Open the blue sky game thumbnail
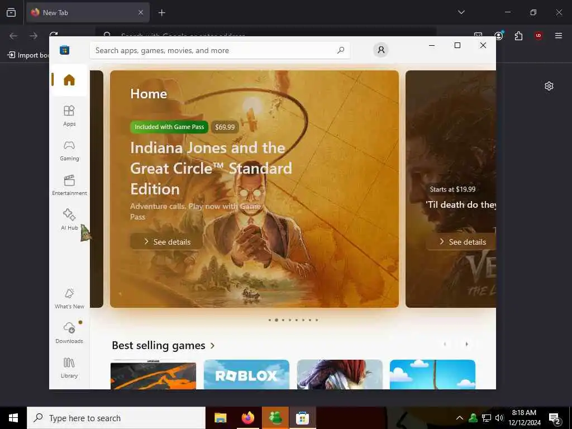 (433, 374)
